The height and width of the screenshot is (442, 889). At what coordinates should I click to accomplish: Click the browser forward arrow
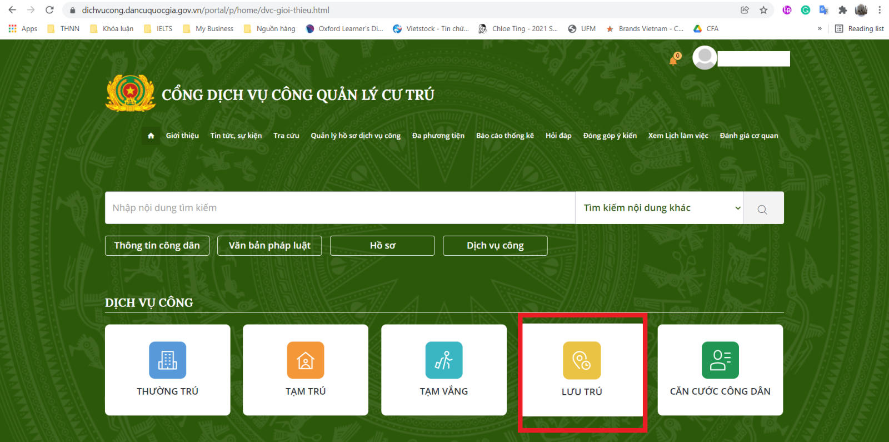pyautogui.click(x=31, y=10)
